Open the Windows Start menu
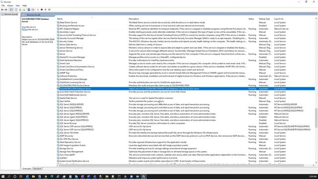The height and width of the screenshot is (179, 318). tap(3, 177)
